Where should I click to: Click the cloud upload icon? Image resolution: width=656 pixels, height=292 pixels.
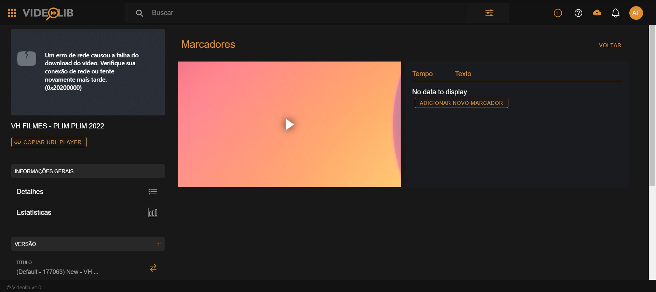(x=597, y=13)
